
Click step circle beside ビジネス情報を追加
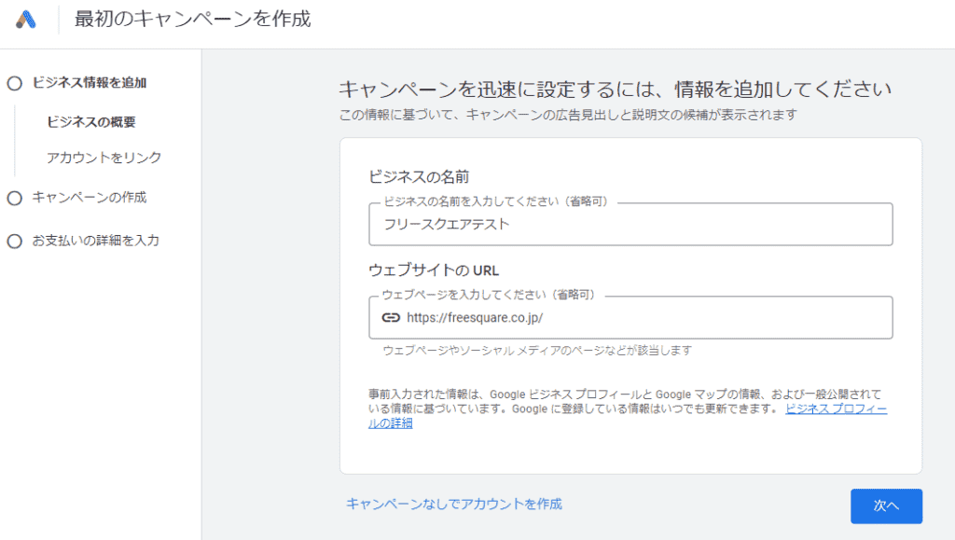pos(14,83)
